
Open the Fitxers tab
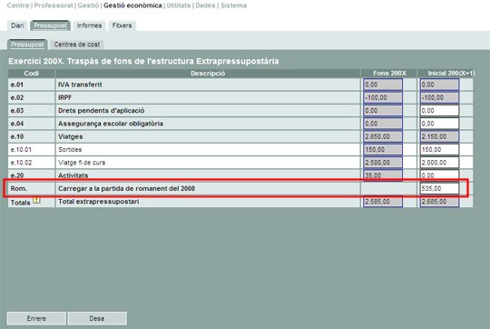pyautogui.click(x=122, y=25)
